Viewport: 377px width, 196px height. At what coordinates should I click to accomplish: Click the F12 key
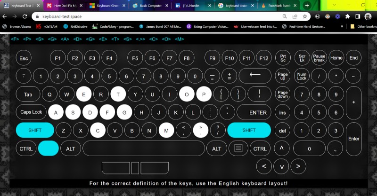tap(263, 58)
